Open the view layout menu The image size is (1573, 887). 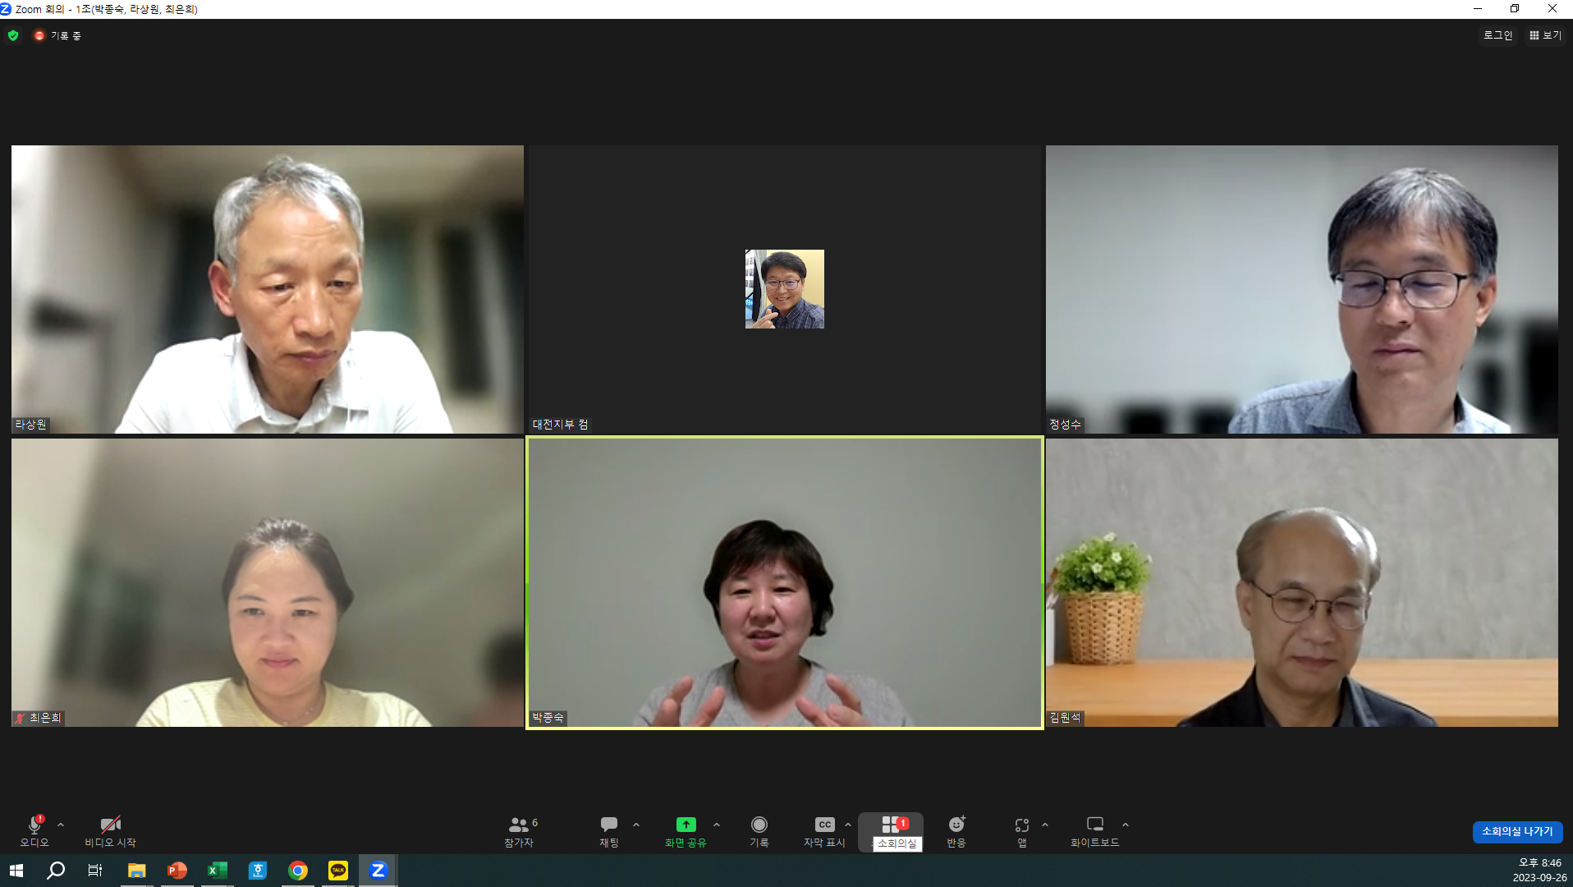[1545, 35]
